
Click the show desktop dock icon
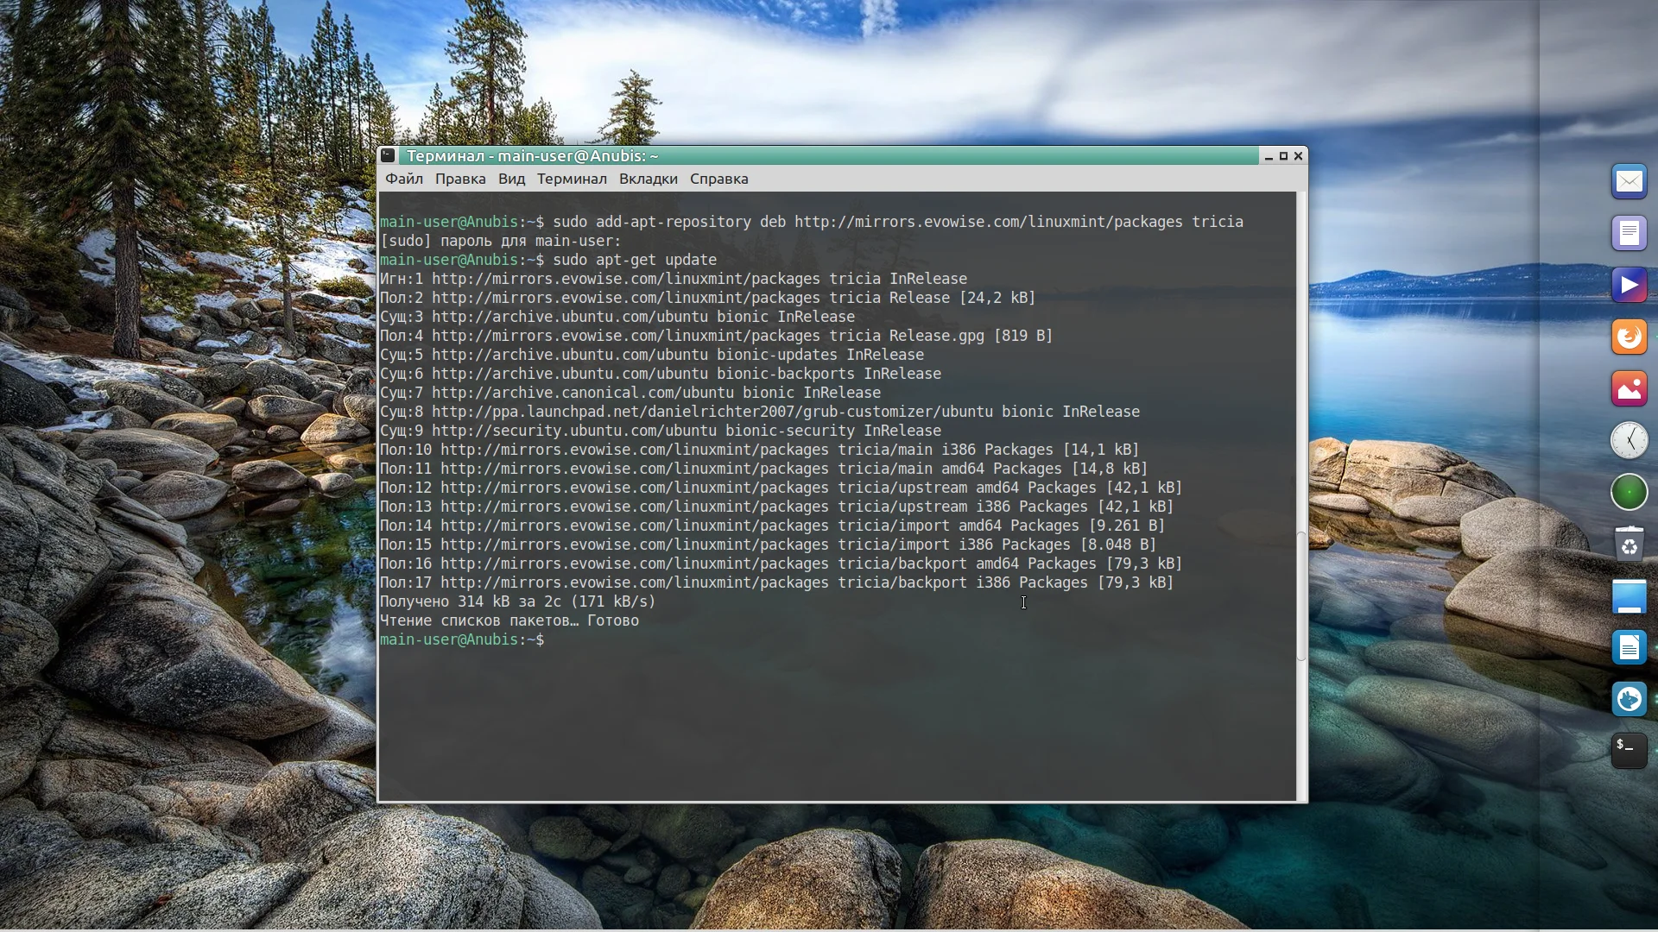click(1629, 596)
